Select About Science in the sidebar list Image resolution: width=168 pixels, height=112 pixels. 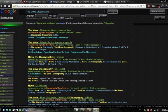(x=7, y=36)
